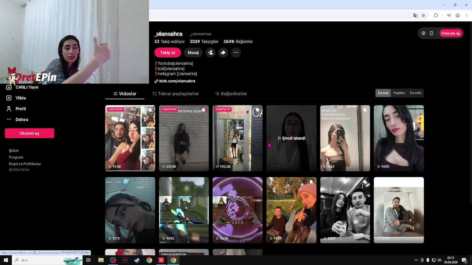Select the Videolar tab
472x265 pixels.
click(x=125, y=93)
